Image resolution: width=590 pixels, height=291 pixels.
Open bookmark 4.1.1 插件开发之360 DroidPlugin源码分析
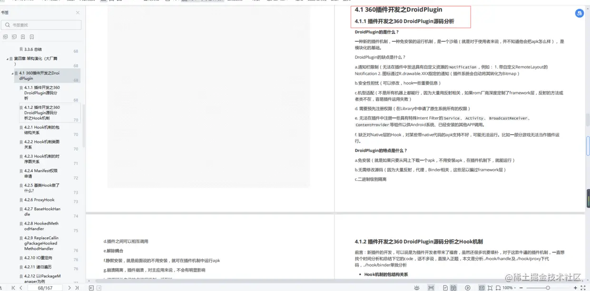(42, 93)
